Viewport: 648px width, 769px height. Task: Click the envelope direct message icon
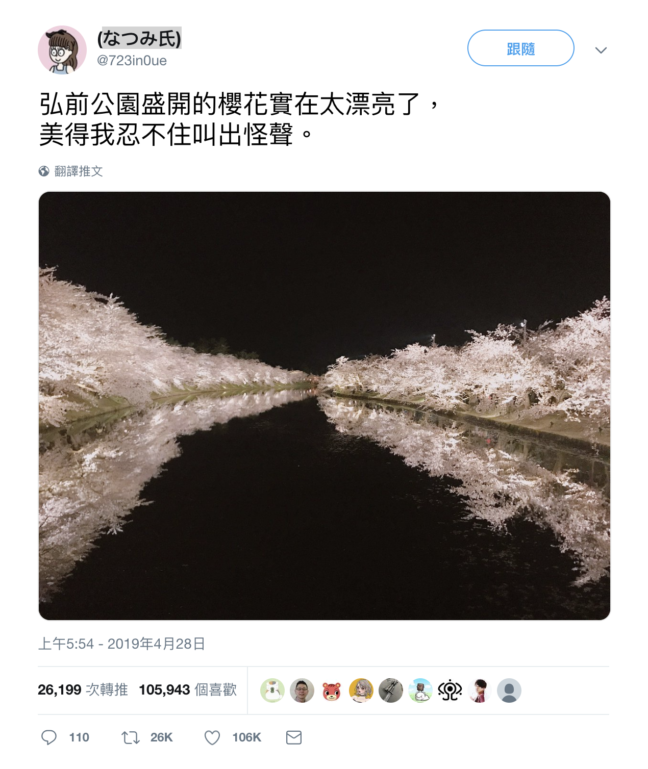coord(294,737)
